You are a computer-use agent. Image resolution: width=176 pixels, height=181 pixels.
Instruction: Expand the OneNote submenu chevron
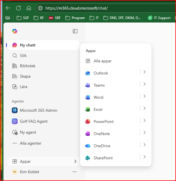(x=144, y=133)
